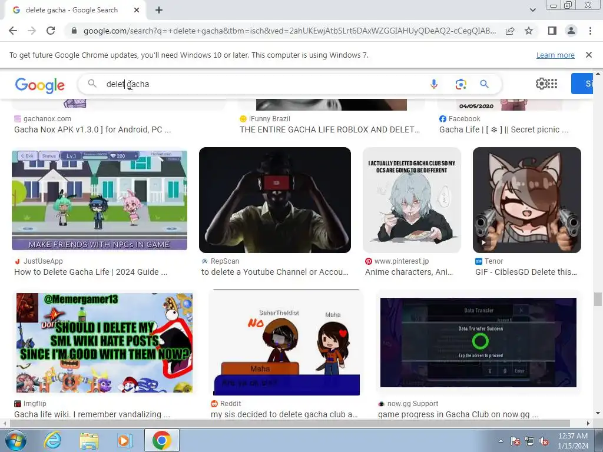Open the Learn more link
Image resolution: width=603 pixels, height=452 pixels.
point(555,55)
